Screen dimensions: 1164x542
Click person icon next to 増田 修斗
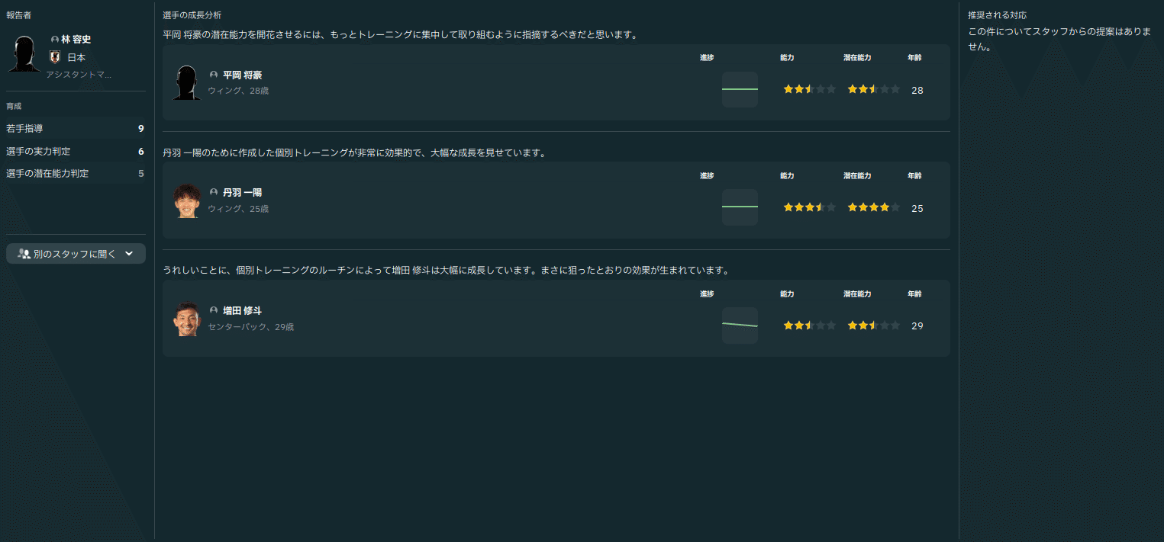pyautogui.click(x=214, y=310)
